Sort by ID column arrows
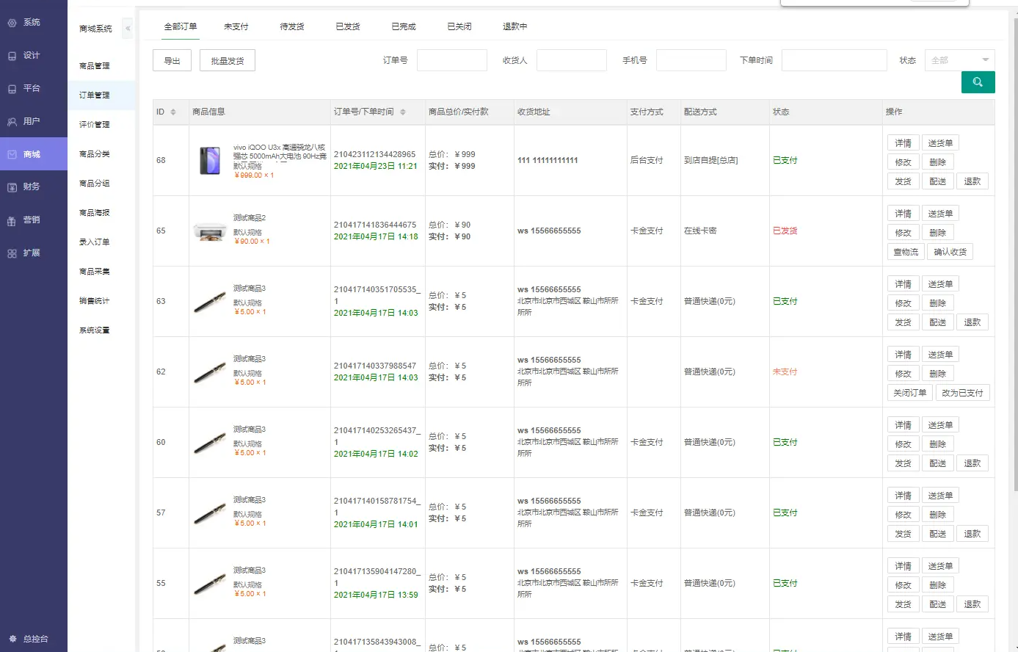 coord(173,112)
